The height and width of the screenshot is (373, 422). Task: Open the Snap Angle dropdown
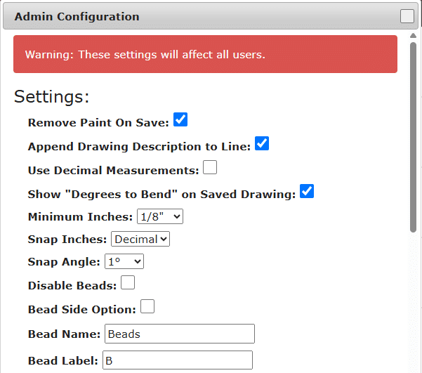click(124, 261)
